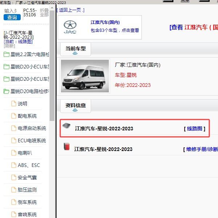Click first 江淮汽车-星锐-2022-2023 title in 线路图 row
Screen dimensions: 218x218
[104, 129]
